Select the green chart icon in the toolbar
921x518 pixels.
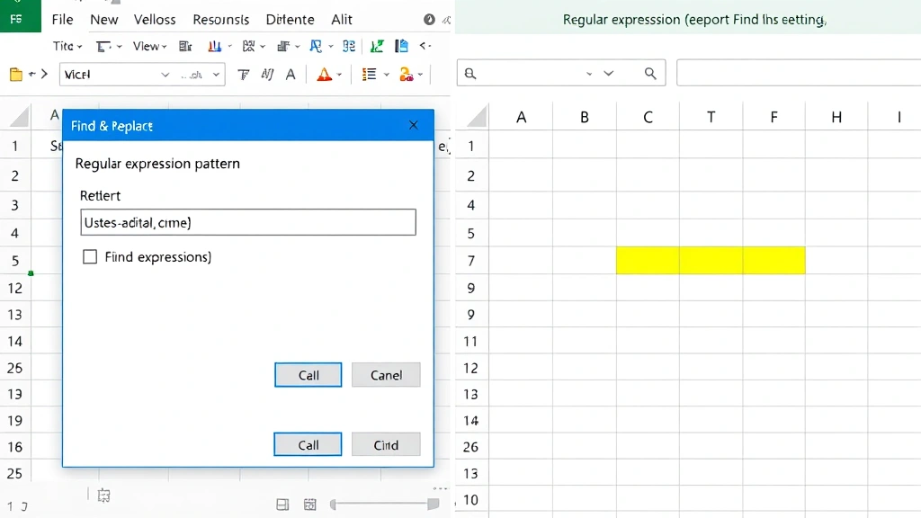pyautogui.click(x=377, y=46)
